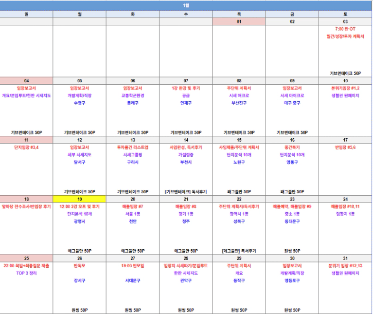Select the '중간복기' entry

click(x=292, y=148)
